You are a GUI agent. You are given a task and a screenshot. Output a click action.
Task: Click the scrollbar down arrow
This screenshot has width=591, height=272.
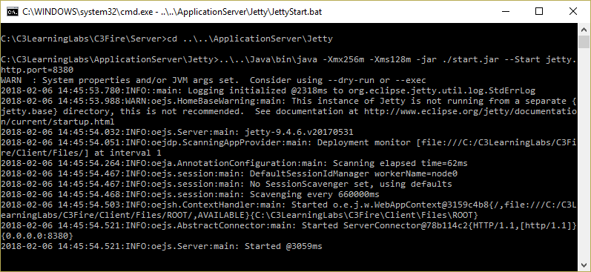point(584,265)
